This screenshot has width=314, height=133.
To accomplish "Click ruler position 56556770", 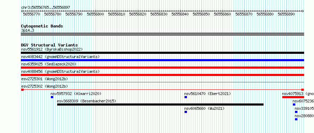I will tap(32, 14).
